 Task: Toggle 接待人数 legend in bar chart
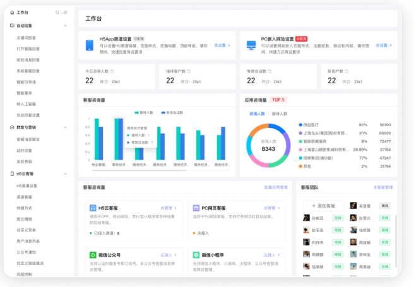point(144,113)
